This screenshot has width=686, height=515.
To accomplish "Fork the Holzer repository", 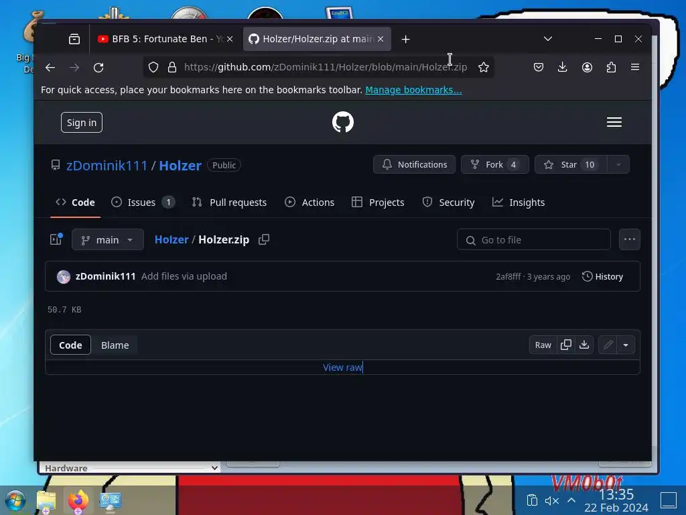I will coord(495,165).
